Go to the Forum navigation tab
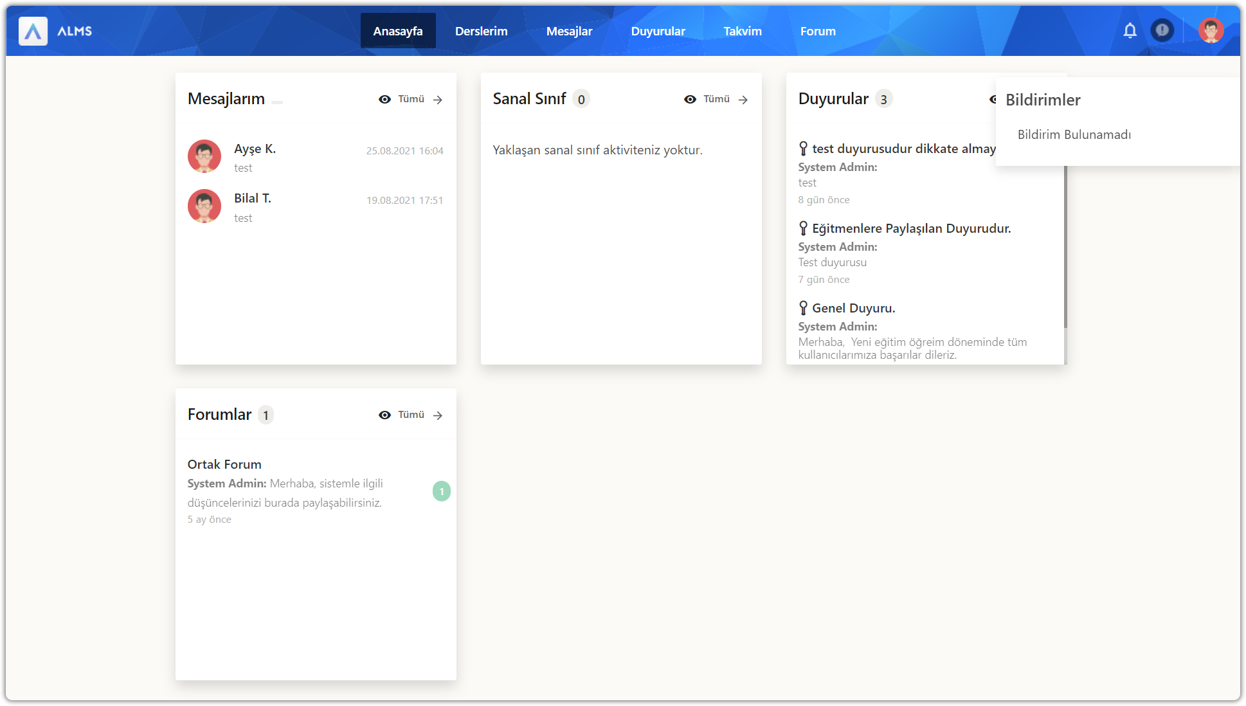This screenshot has height=706, width=1246. (817, 31)
